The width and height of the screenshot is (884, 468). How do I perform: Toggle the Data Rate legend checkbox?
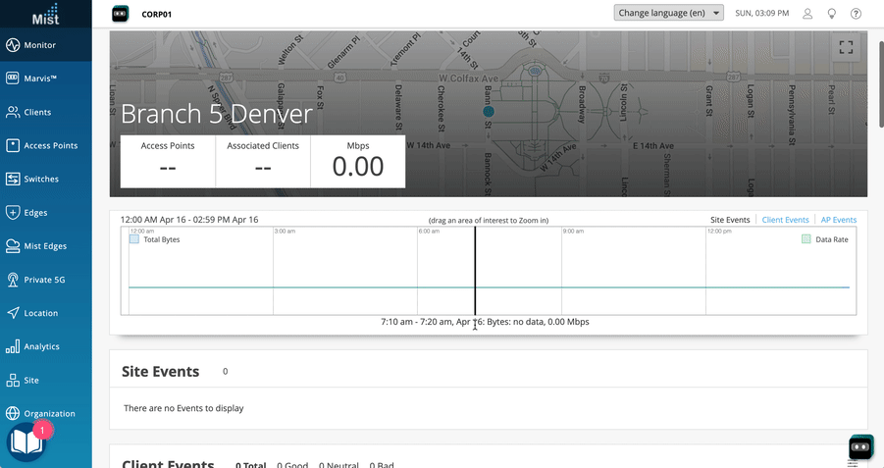pos(806,238)
